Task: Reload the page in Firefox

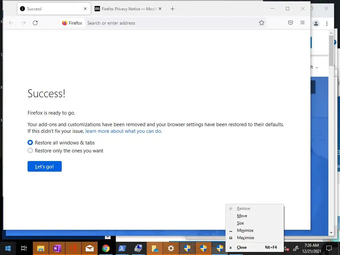Action: tap(35, 23)
